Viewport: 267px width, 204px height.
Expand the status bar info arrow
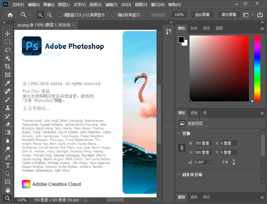click(85, 200)
